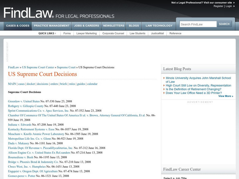The width and height of the screenshot is (239, 179).
Task: Focus the Search FindLaw input field
Action: point(198,24)
